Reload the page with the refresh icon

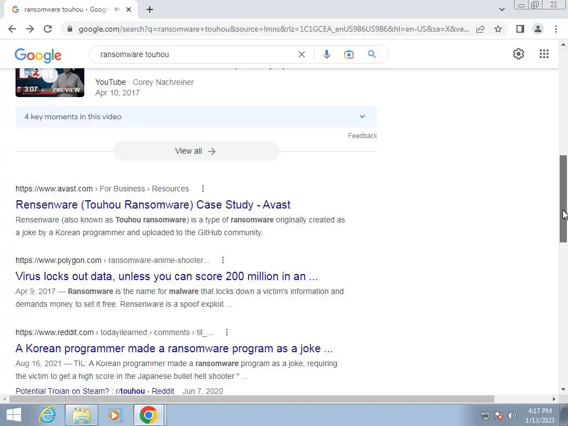tap(48, 29)
